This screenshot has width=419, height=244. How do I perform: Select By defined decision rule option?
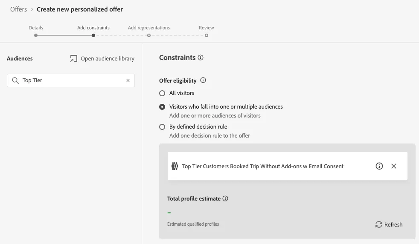tap(162, 127)
